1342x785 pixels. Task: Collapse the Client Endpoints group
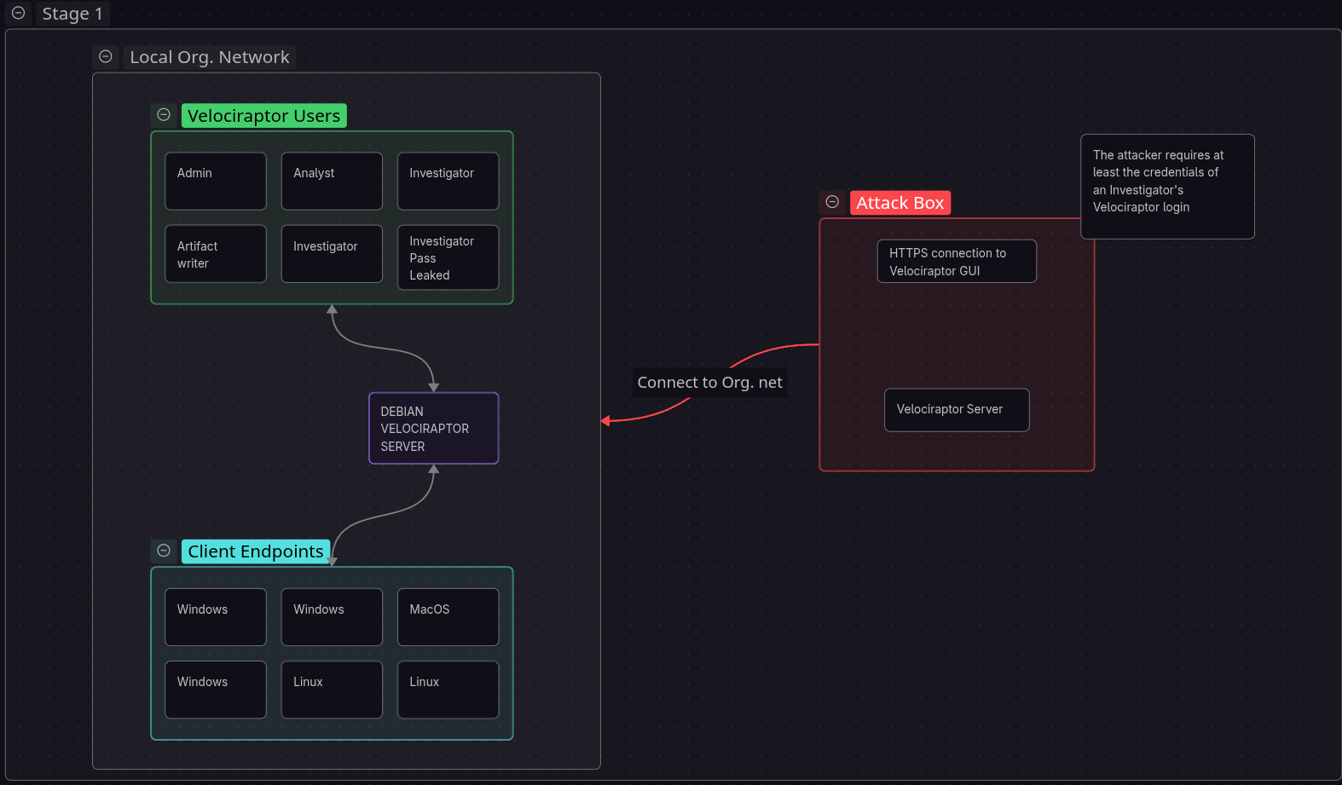(164, 551)
